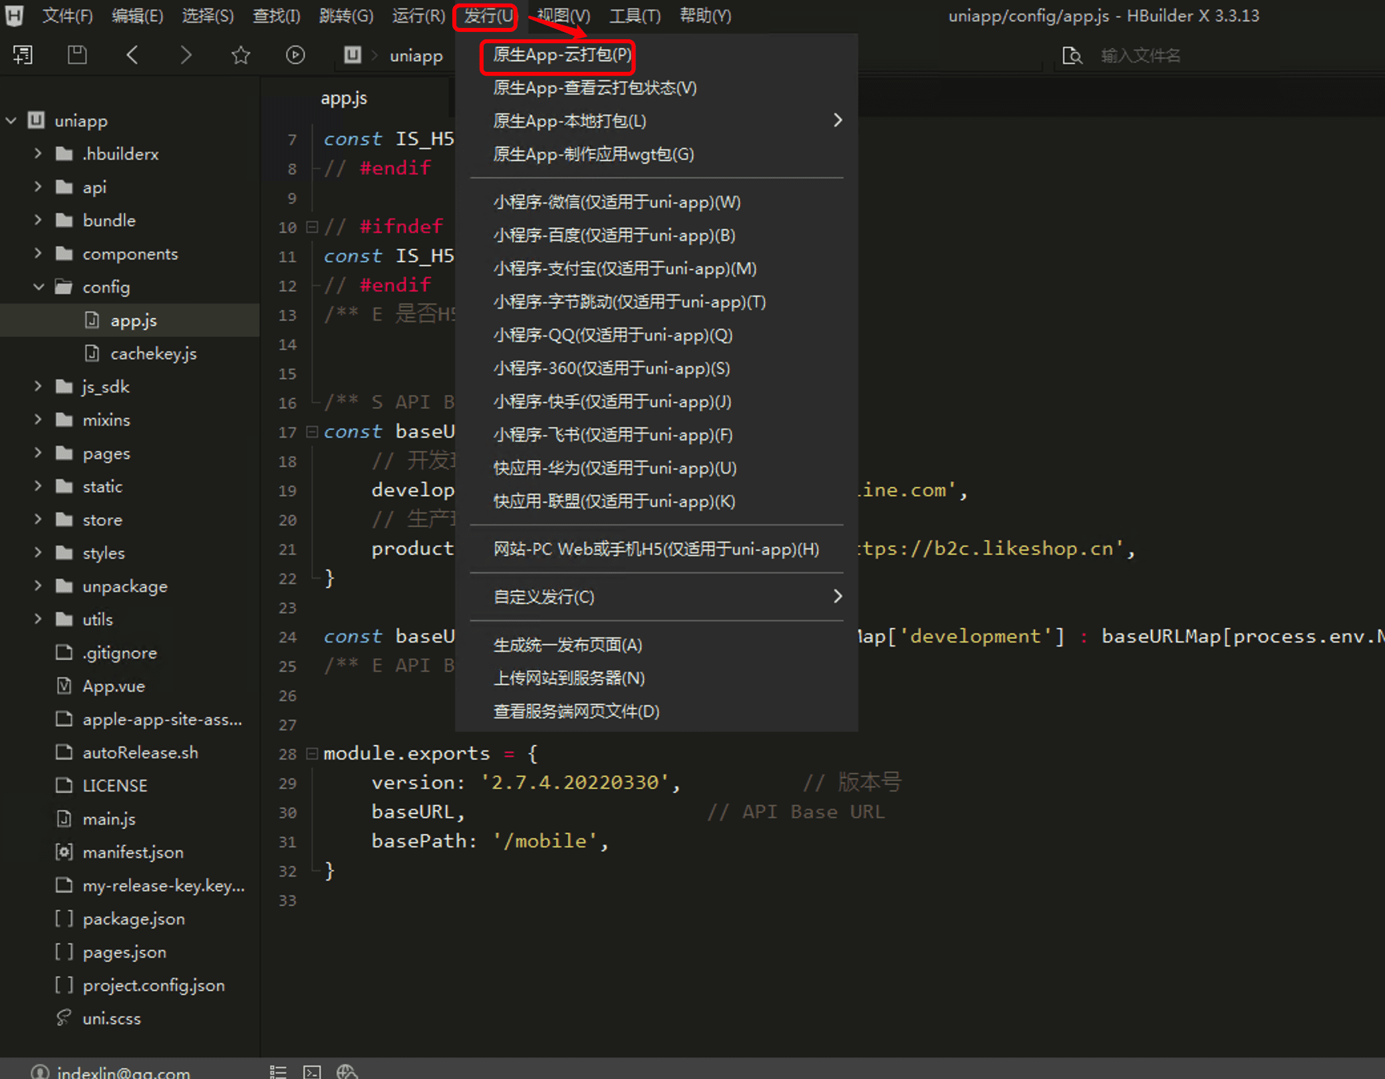Click the HBuilder X logo icon
Viewport: 1385px width, 1079px height.
coord(14,15)
